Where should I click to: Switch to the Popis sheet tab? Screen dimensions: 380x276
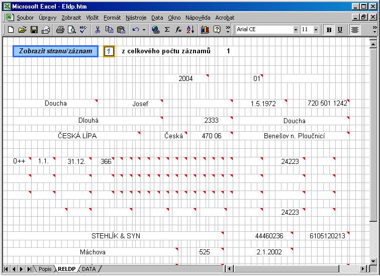pos(45,269)
